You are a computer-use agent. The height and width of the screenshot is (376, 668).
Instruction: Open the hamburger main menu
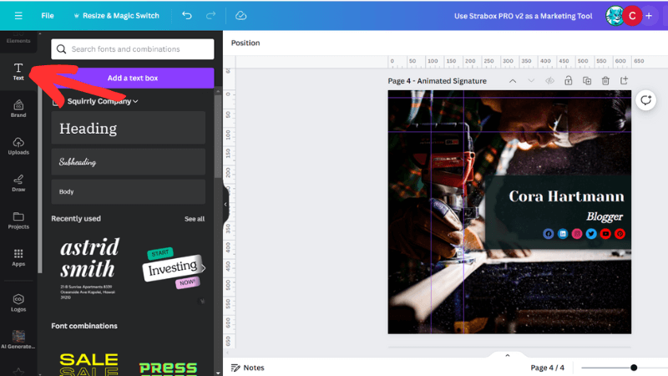click(x=18, y=15)
